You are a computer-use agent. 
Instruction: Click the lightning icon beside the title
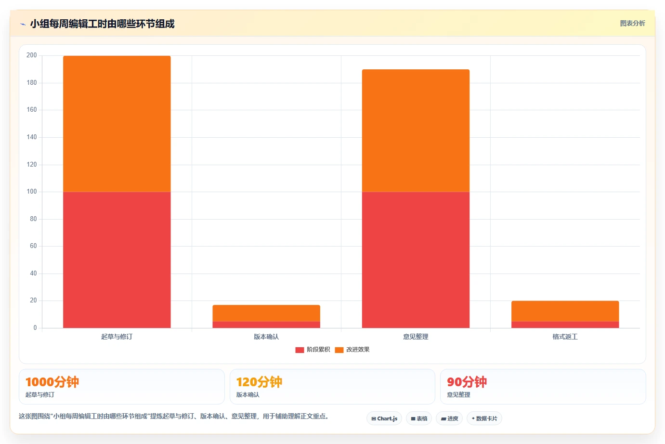pos(23,24)
